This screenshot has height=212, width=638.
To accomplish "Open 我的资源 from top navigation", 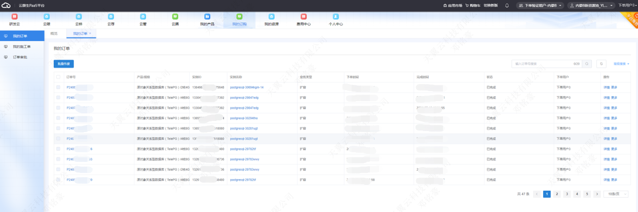I will 271,20.
